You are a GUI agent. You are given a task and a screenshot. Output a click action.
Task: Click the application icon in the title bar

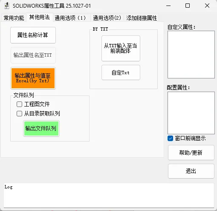[7, 6]
